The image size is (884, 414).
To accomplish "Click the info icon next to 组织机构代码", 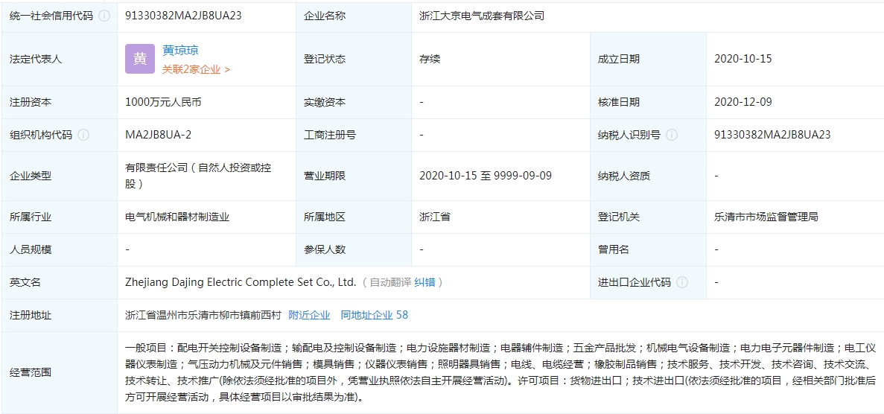I will (x=83, y=135).
